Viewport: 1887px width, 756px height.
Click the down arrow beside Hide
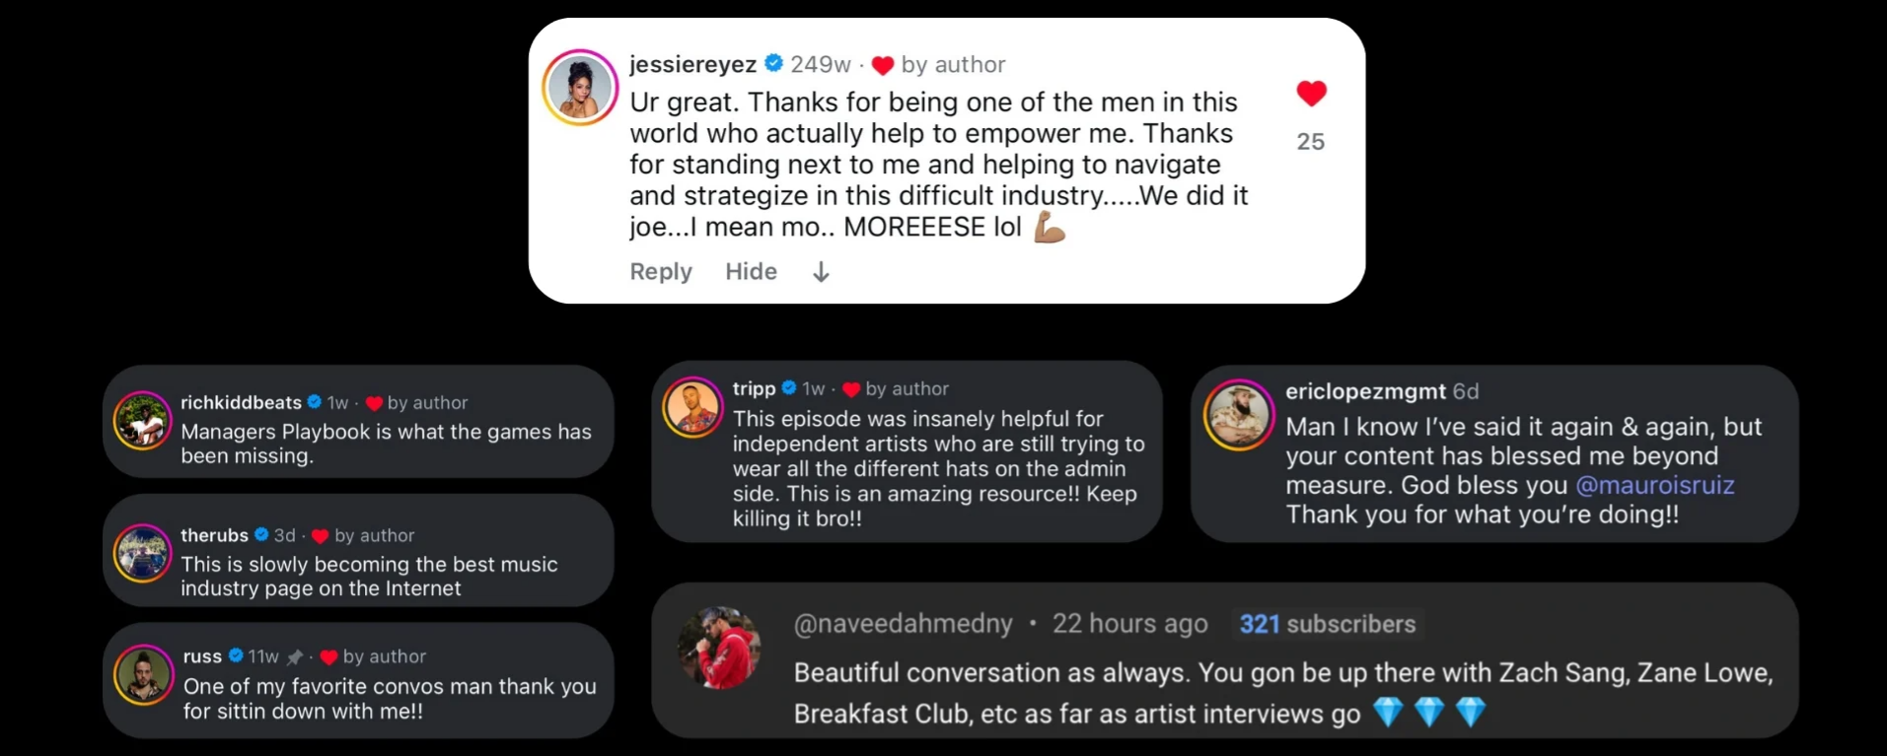coord(821,272)
